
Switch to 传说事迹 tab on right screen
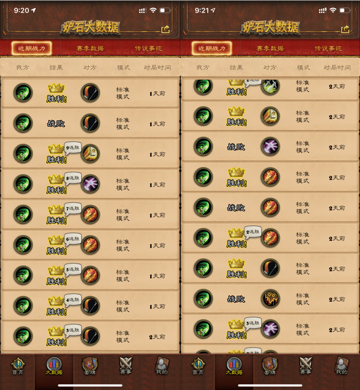[328, 48]
